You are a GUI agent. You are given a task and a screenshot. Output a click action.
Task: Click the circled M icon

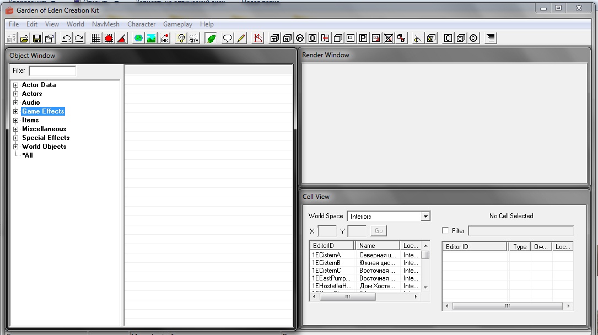[300, 38]
